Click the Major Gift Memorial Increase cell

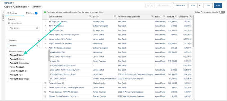click(70, 43)
